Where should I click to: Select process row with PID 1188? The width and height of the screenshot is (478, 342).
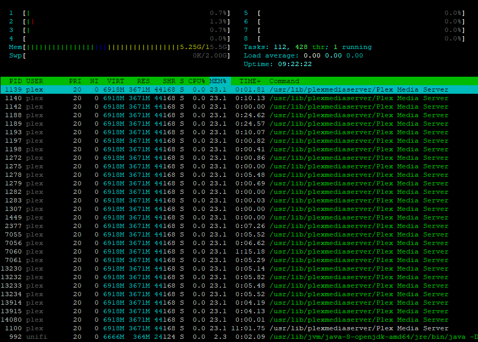click(239, 115)
